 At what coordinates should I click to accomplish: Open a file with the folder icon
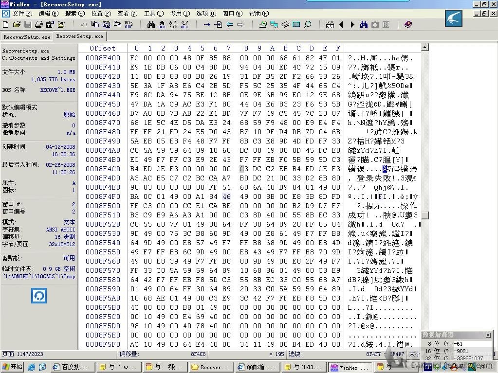click(17, 24)
